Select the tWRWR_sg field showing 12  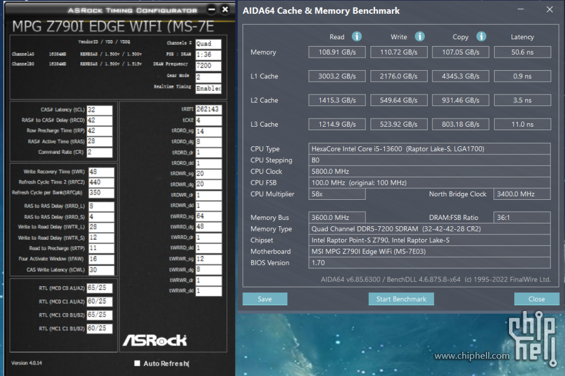[209, 259]
